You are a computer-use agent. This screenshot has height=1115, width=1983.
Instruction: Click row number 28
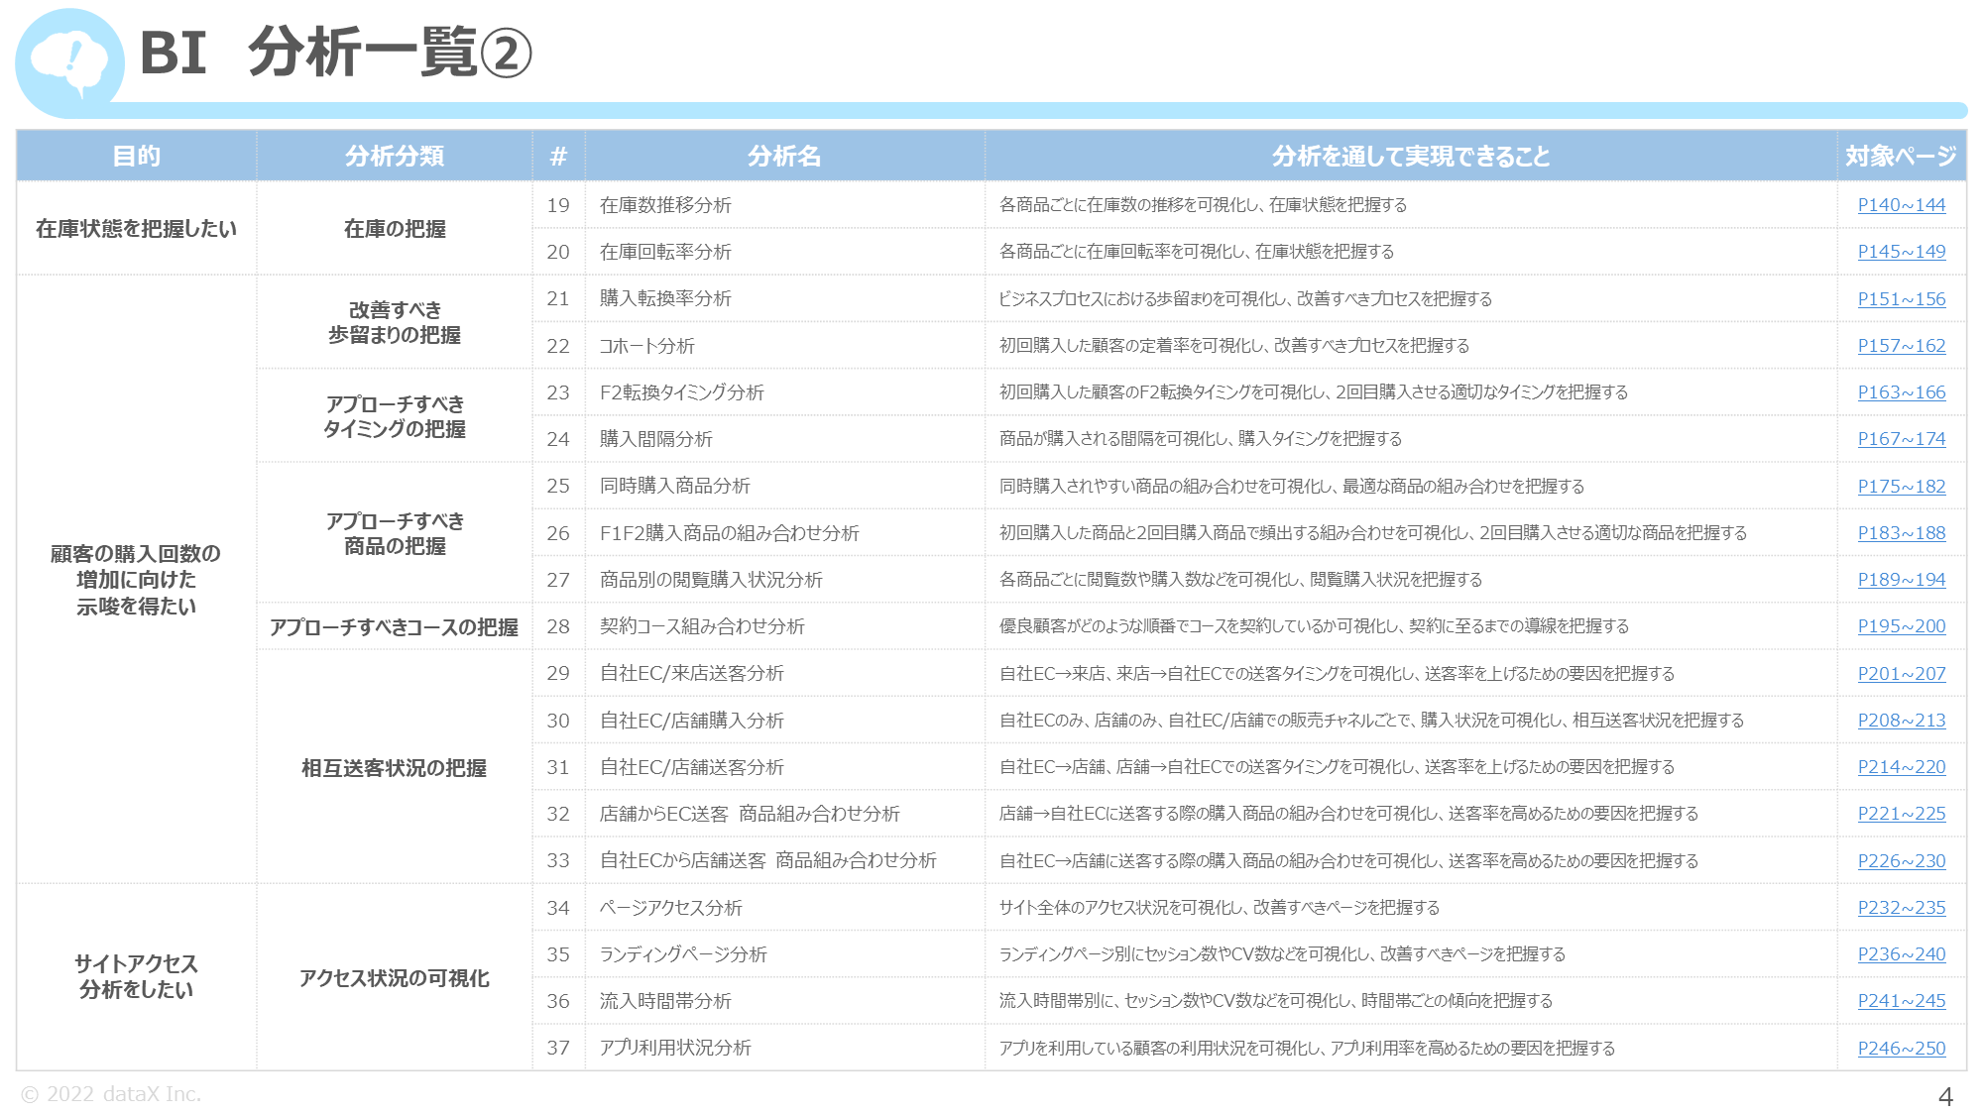[x=558, y=626]
